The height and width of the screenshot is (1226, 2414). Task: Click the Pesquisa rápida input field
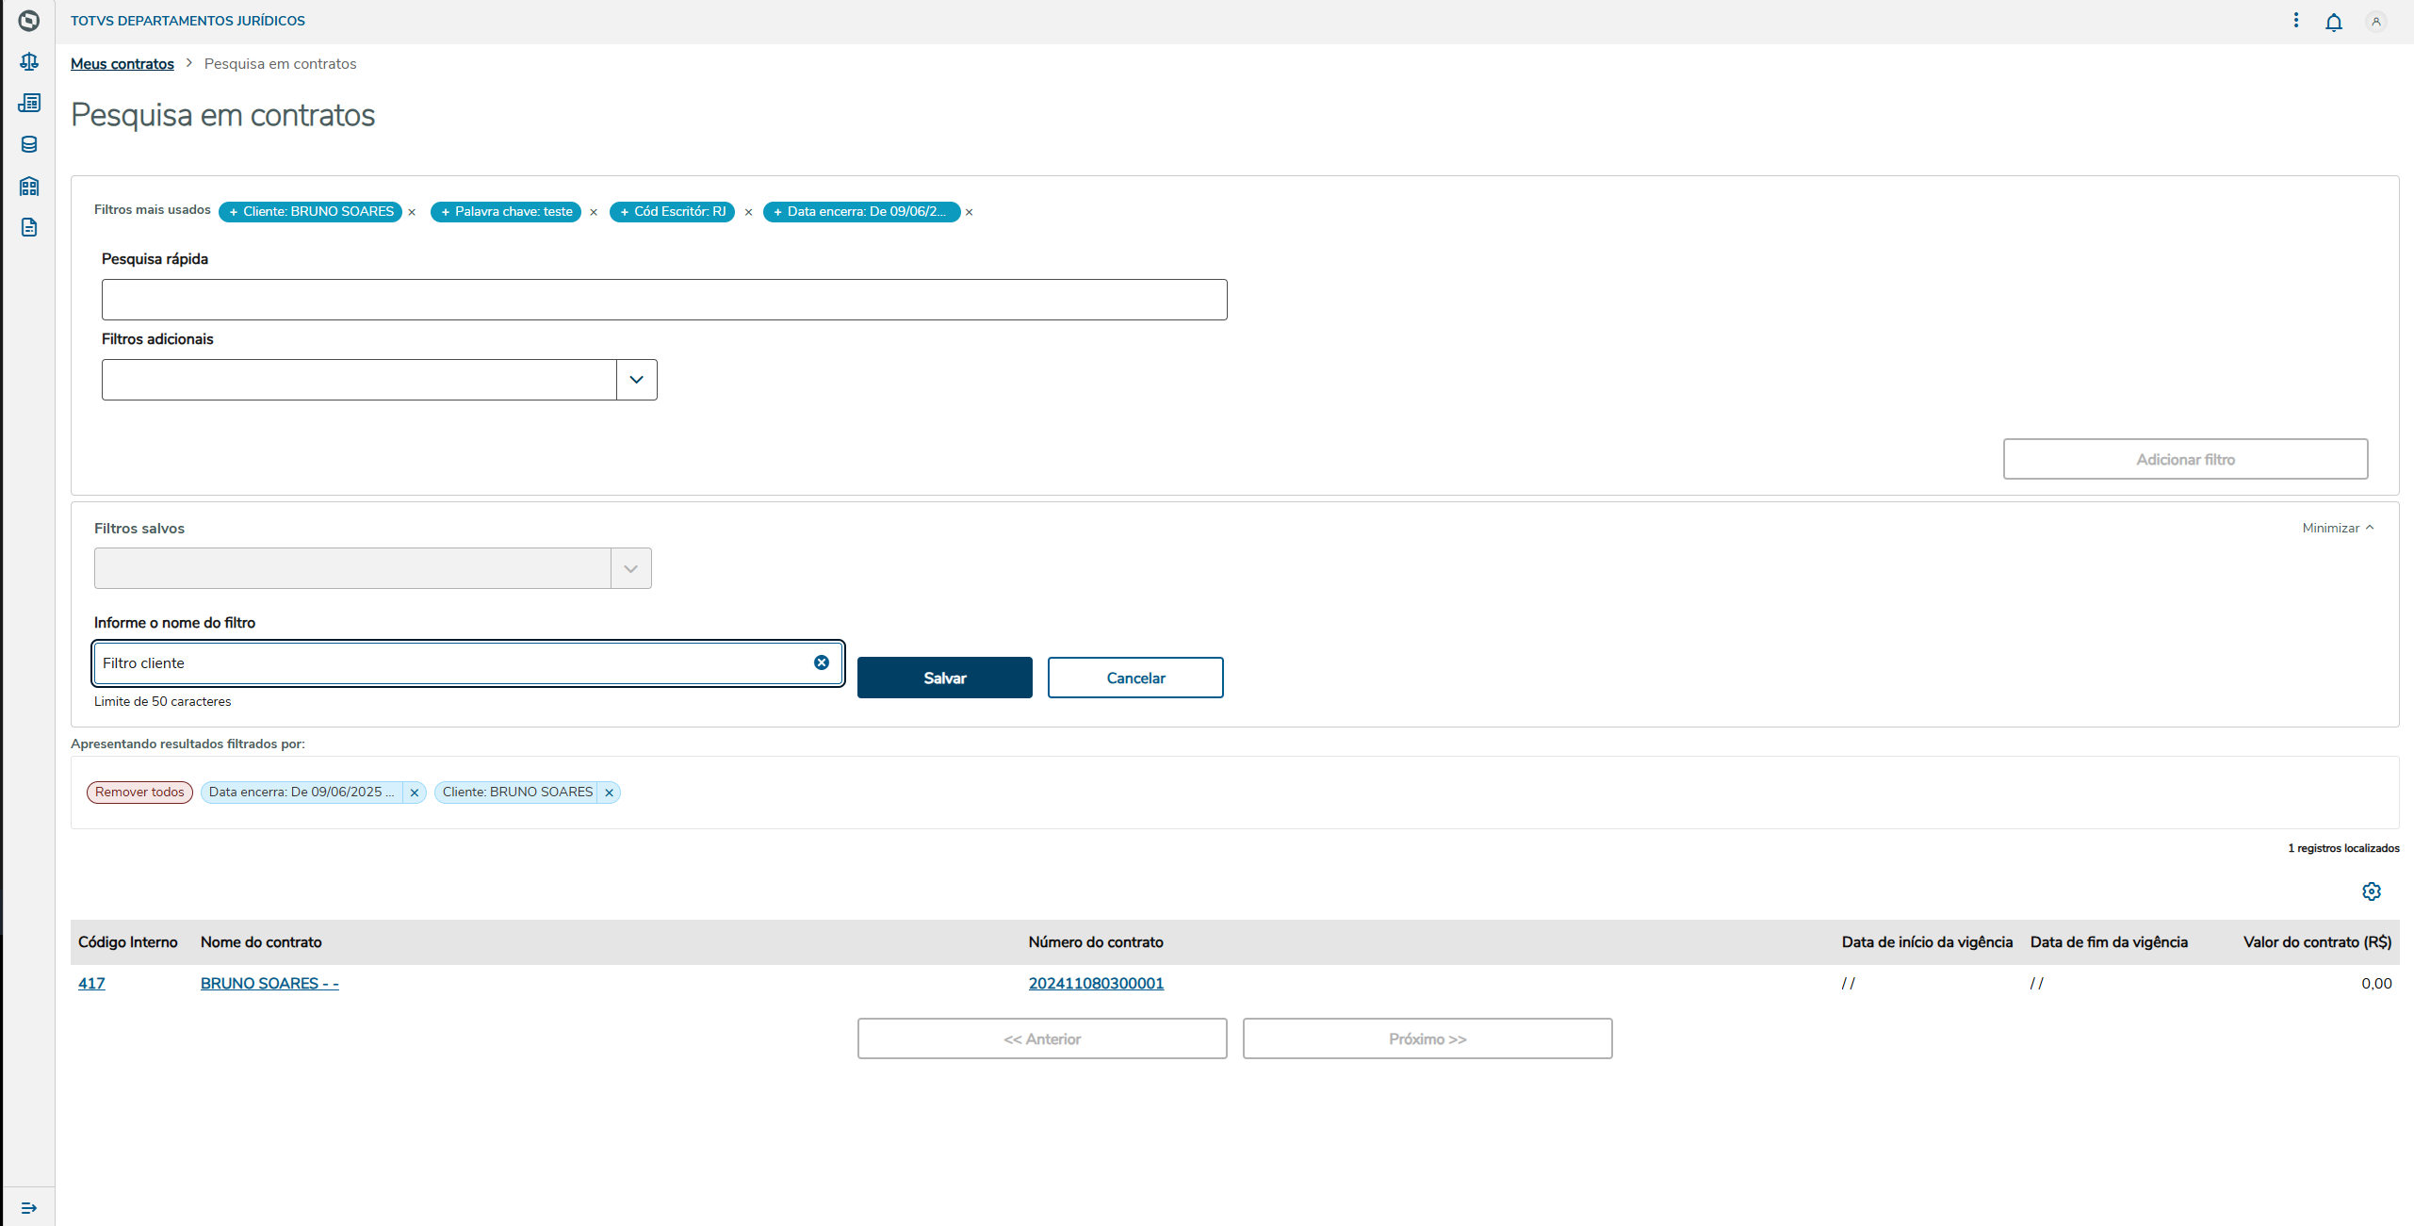pos(664,300)
